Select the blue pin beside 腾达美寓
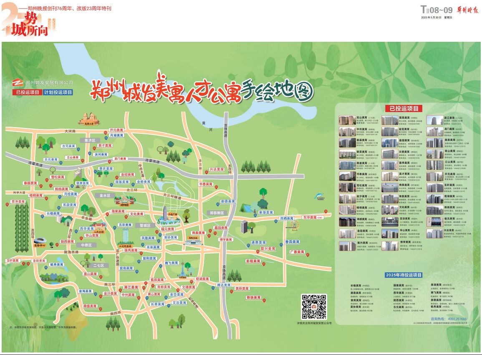The image size is (482, 355). point(213,288)
